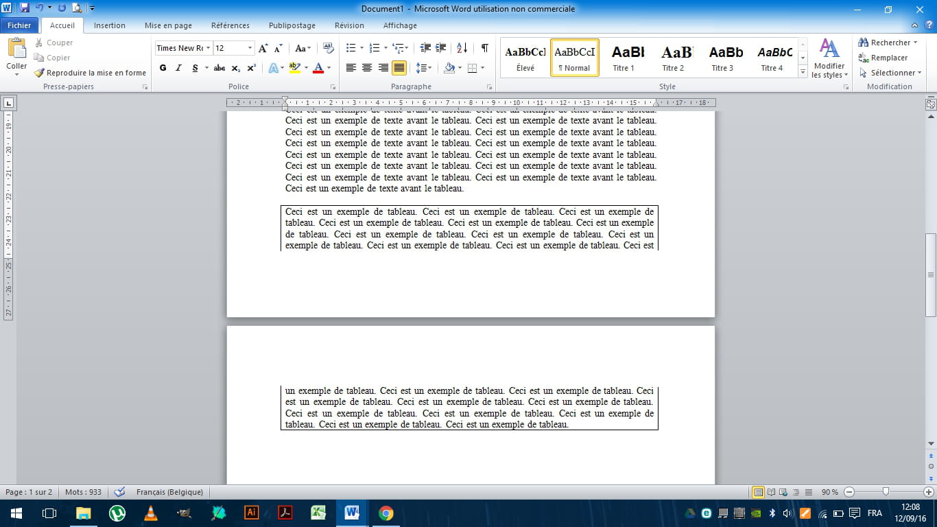Viewport: 937px width, 527px height.
Task: Toggle italic formatting with the I button
Action: click(178, 68)
